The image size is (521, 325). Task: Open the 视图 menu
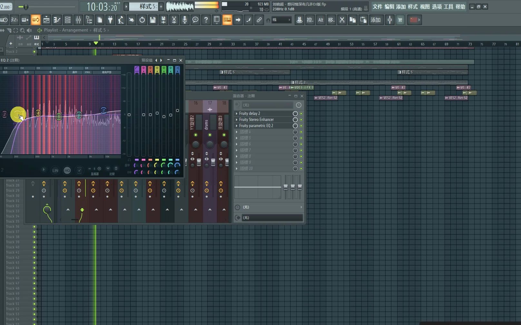tap(425, 6)
